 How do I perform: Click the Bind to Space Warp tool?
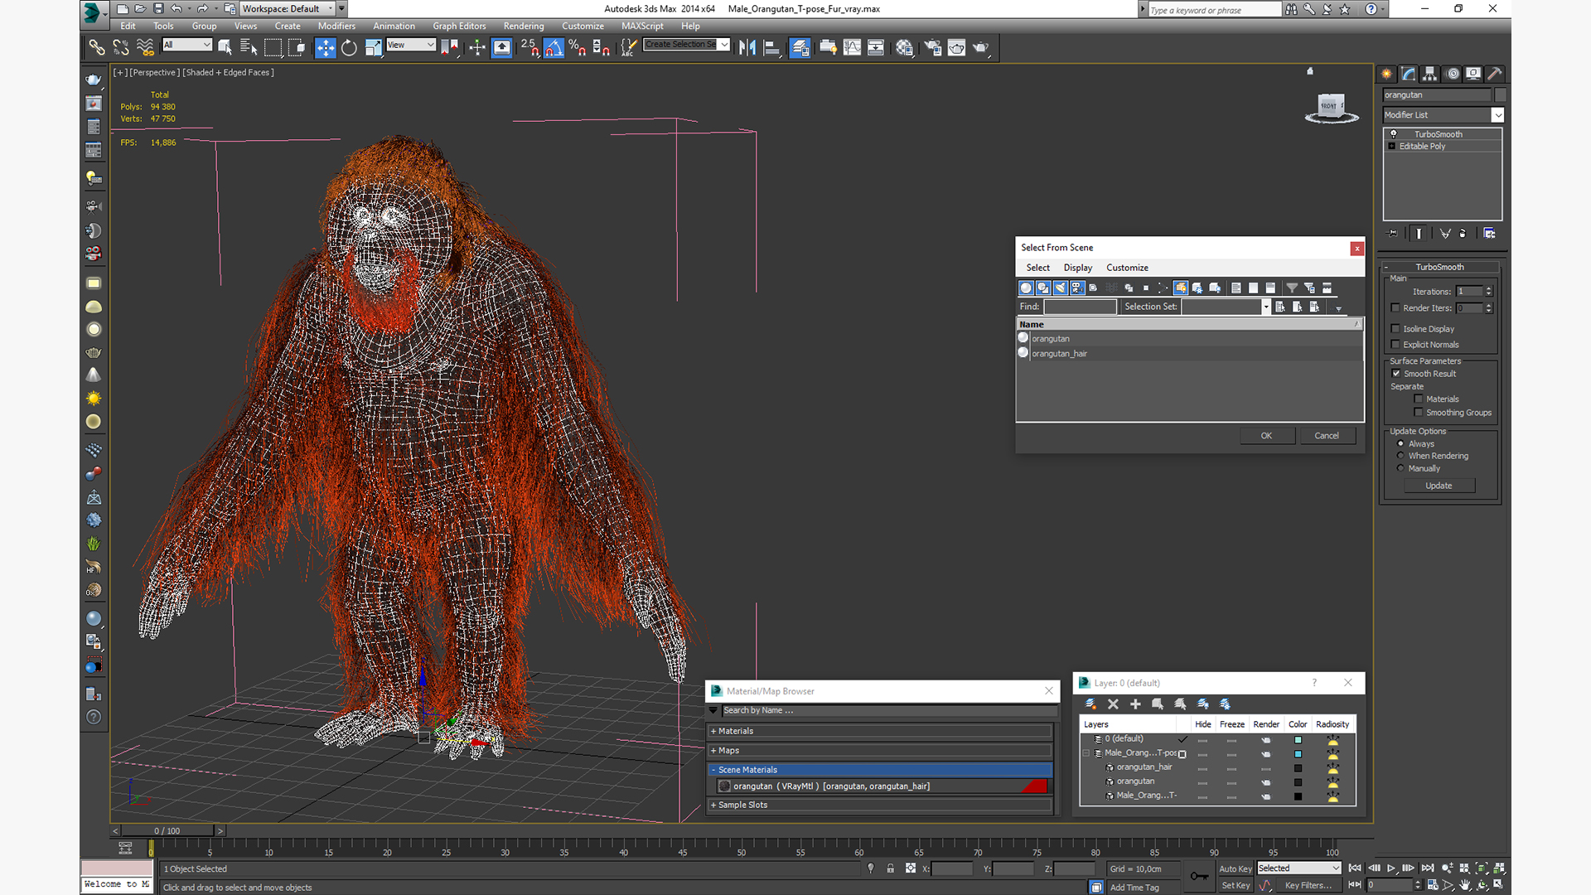click(x=145, y=48)
